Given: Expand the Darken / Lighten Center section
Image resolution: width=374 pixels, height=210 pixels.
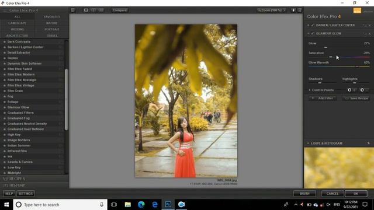Looking at the screenshot, I should (x=308, y=25).
